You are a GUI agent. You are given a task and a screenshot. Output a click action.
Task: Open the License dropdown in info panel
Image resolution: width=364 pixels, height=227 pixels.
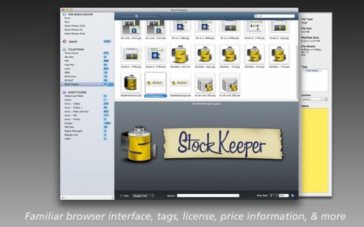tap(312, 99)
